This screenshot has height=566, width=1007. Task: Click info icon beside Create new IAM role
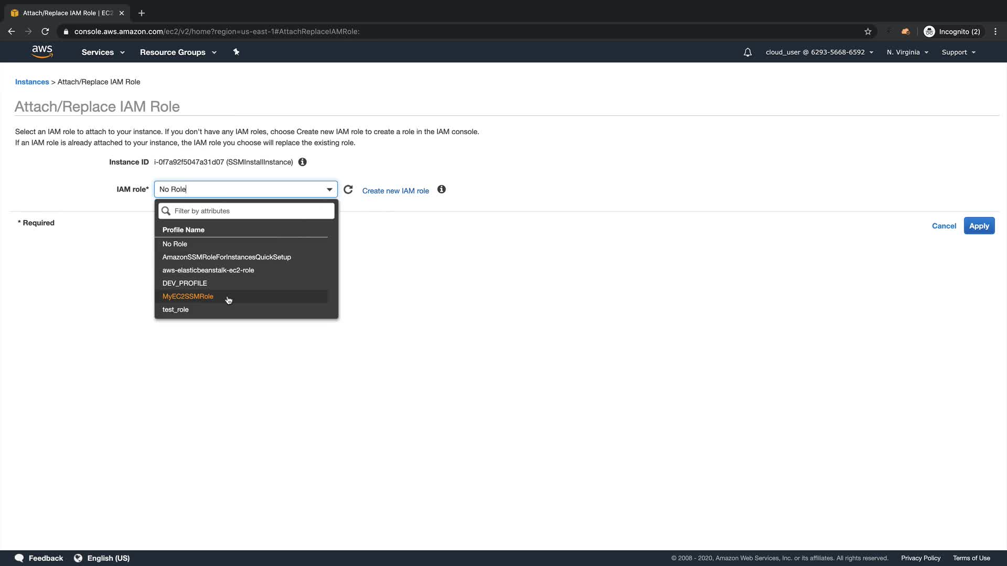(442, 190)
